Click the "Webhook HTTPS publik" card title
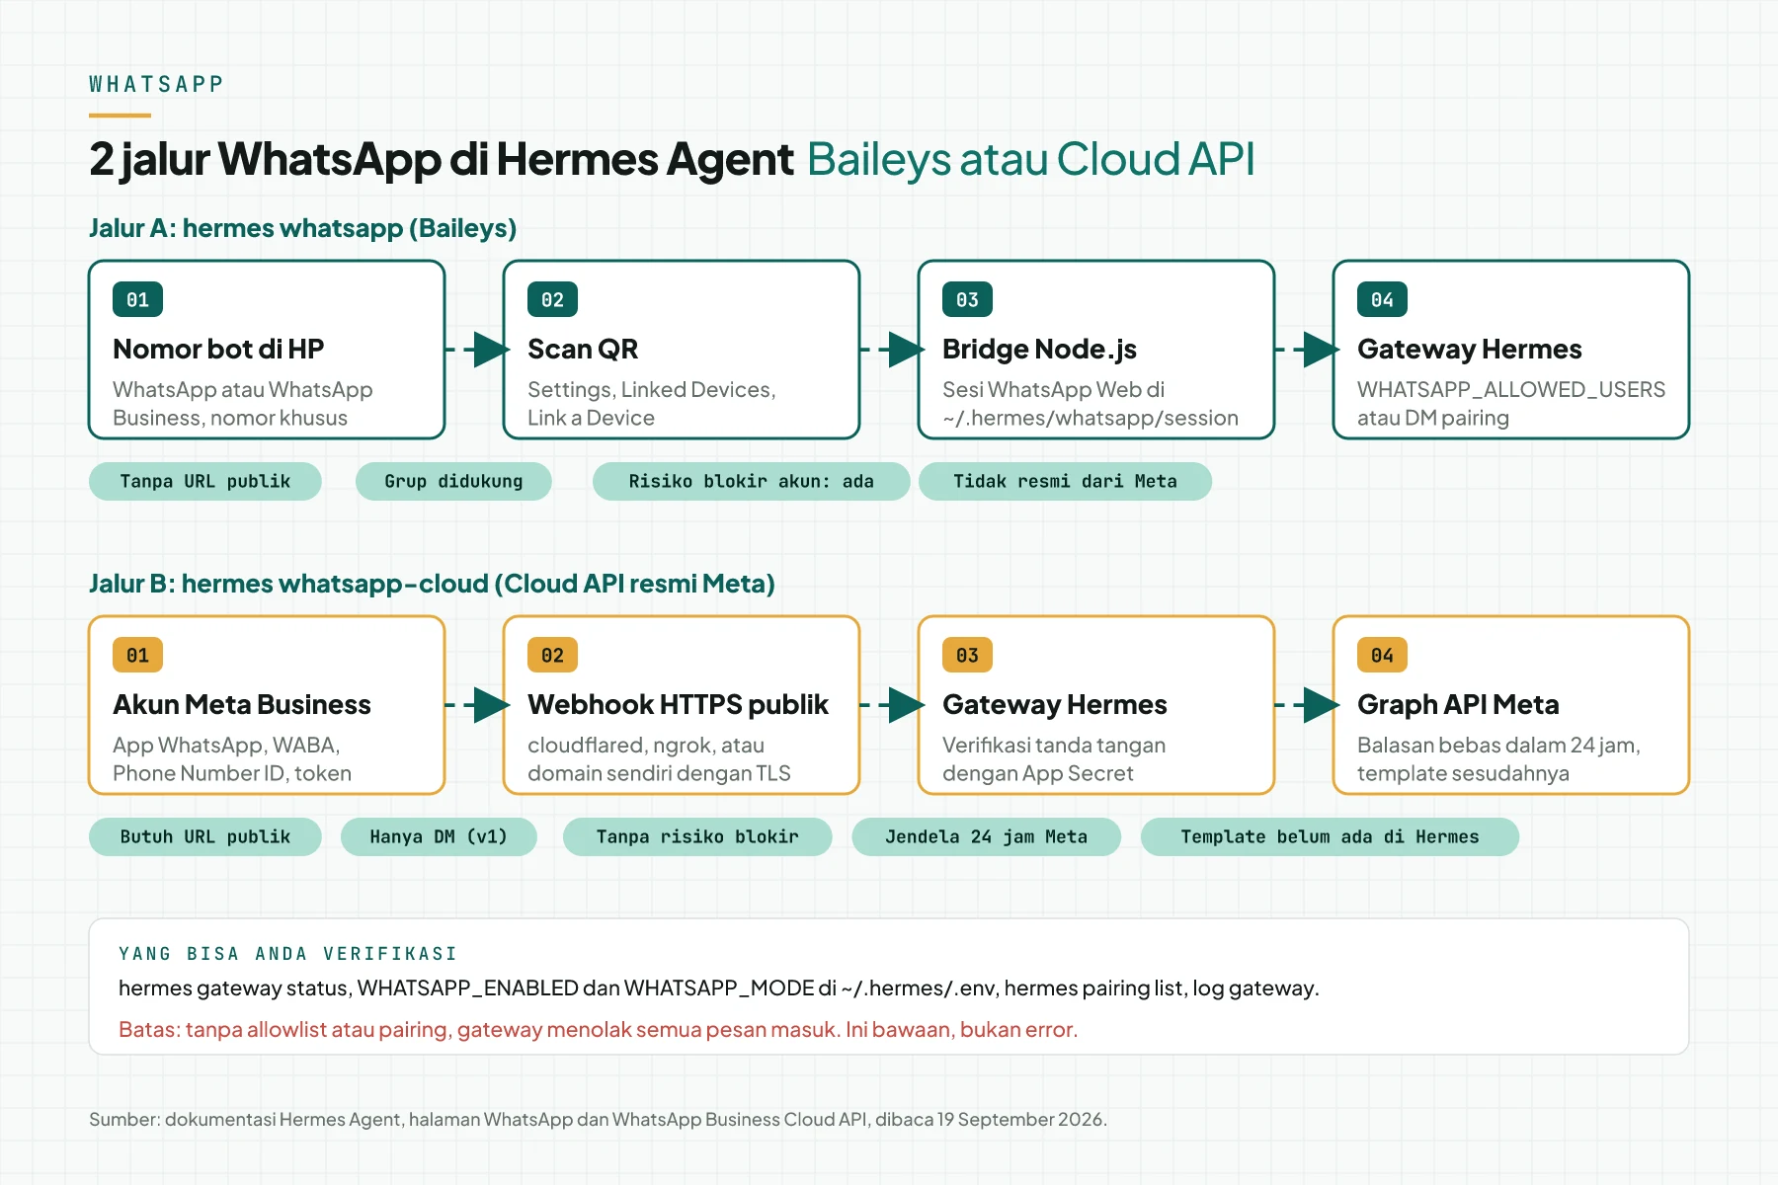Image resolution: width=1778 pixels, height=1185 pixels. coord(678,704)
